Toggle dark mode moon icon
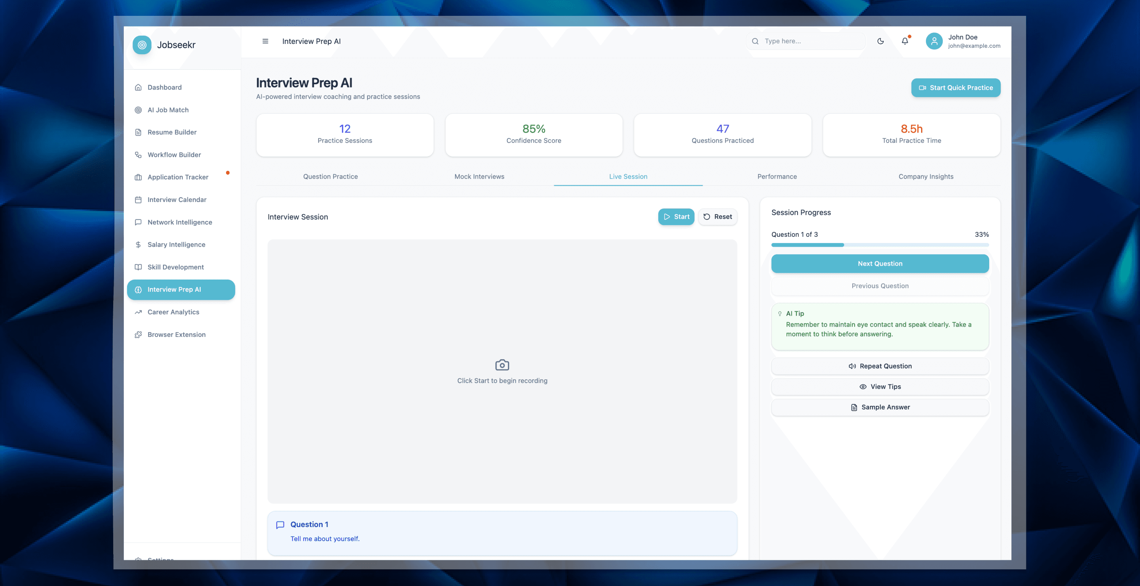 pos(880,41)
